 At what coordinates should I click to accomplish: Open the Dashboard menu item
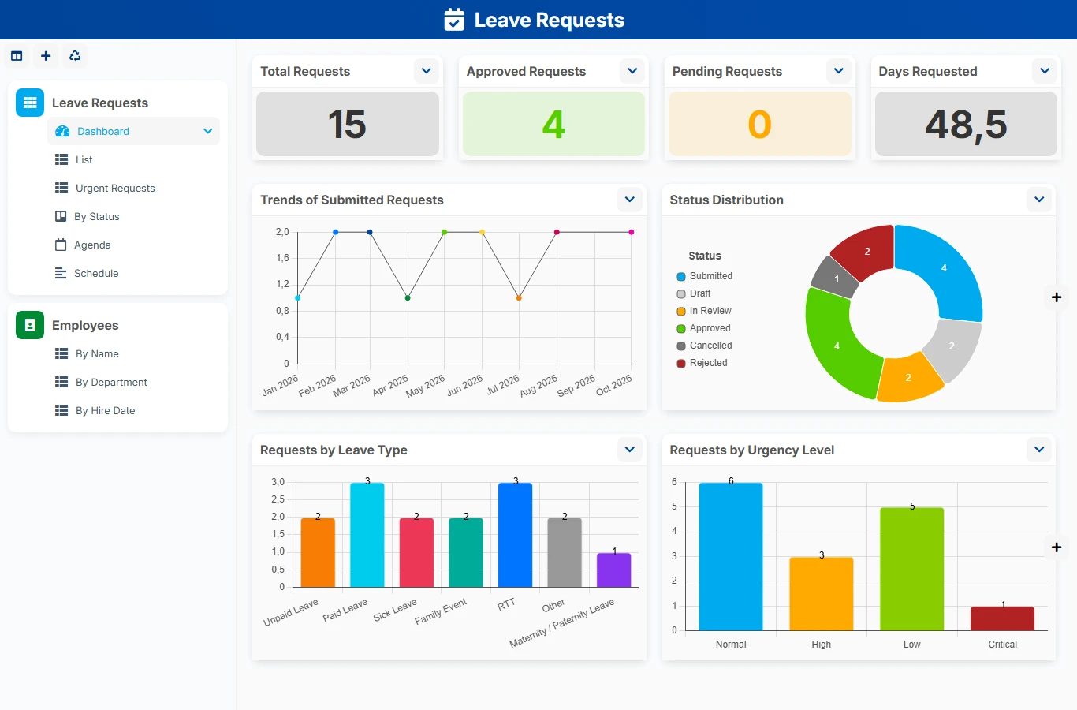[x=133, y=131]
